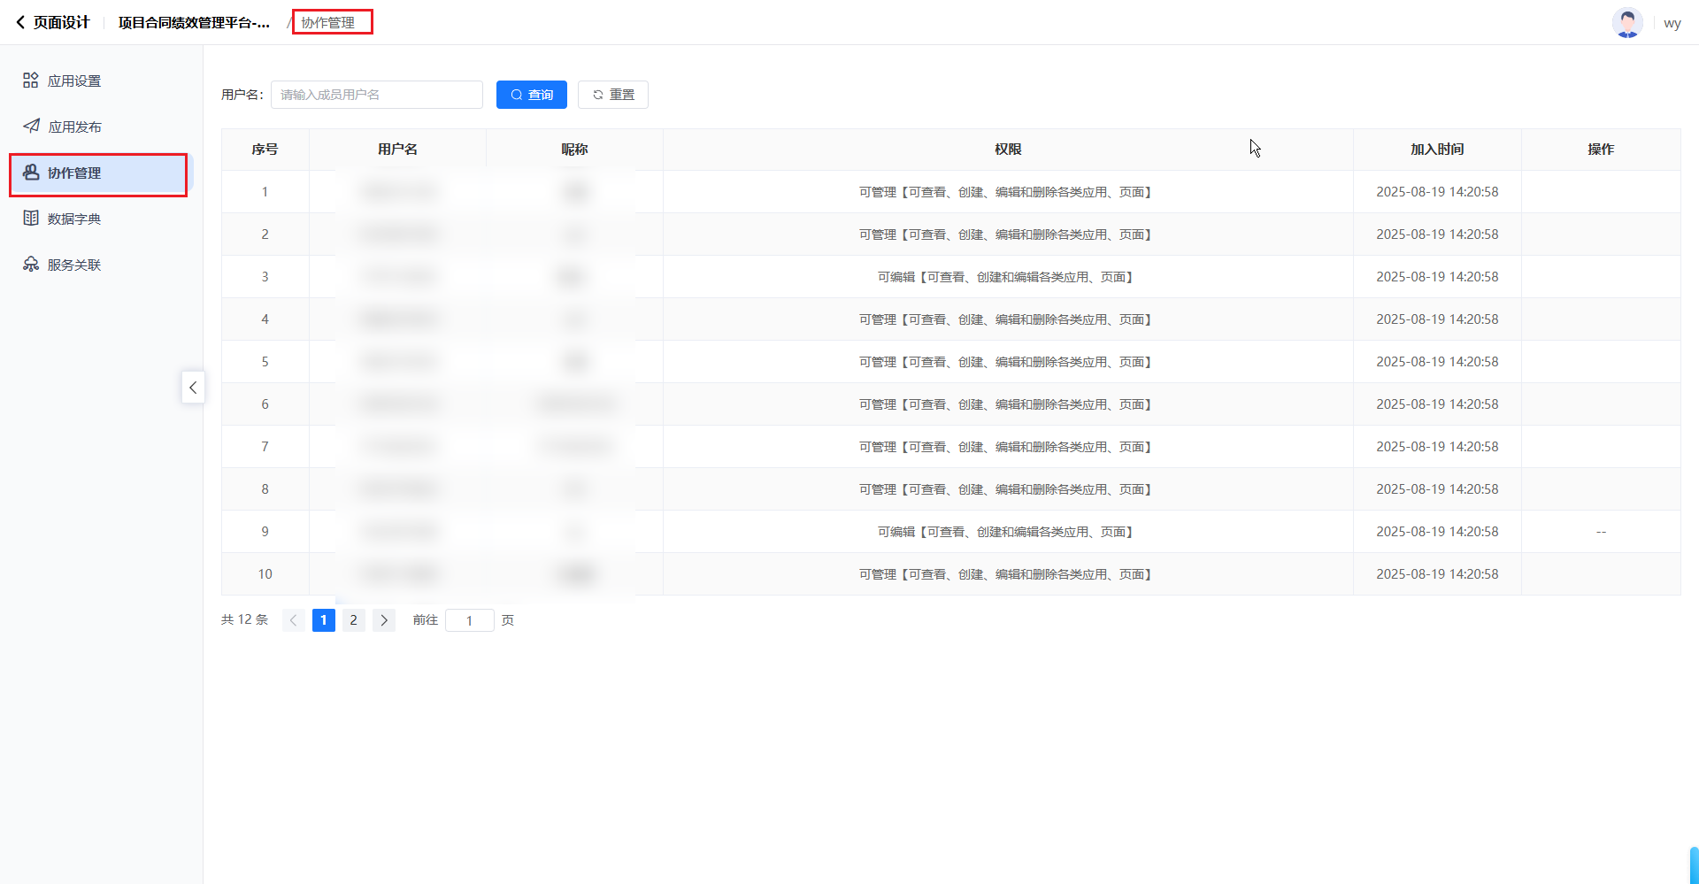Collapse the left sidebar panel

[x=193, y=388]
